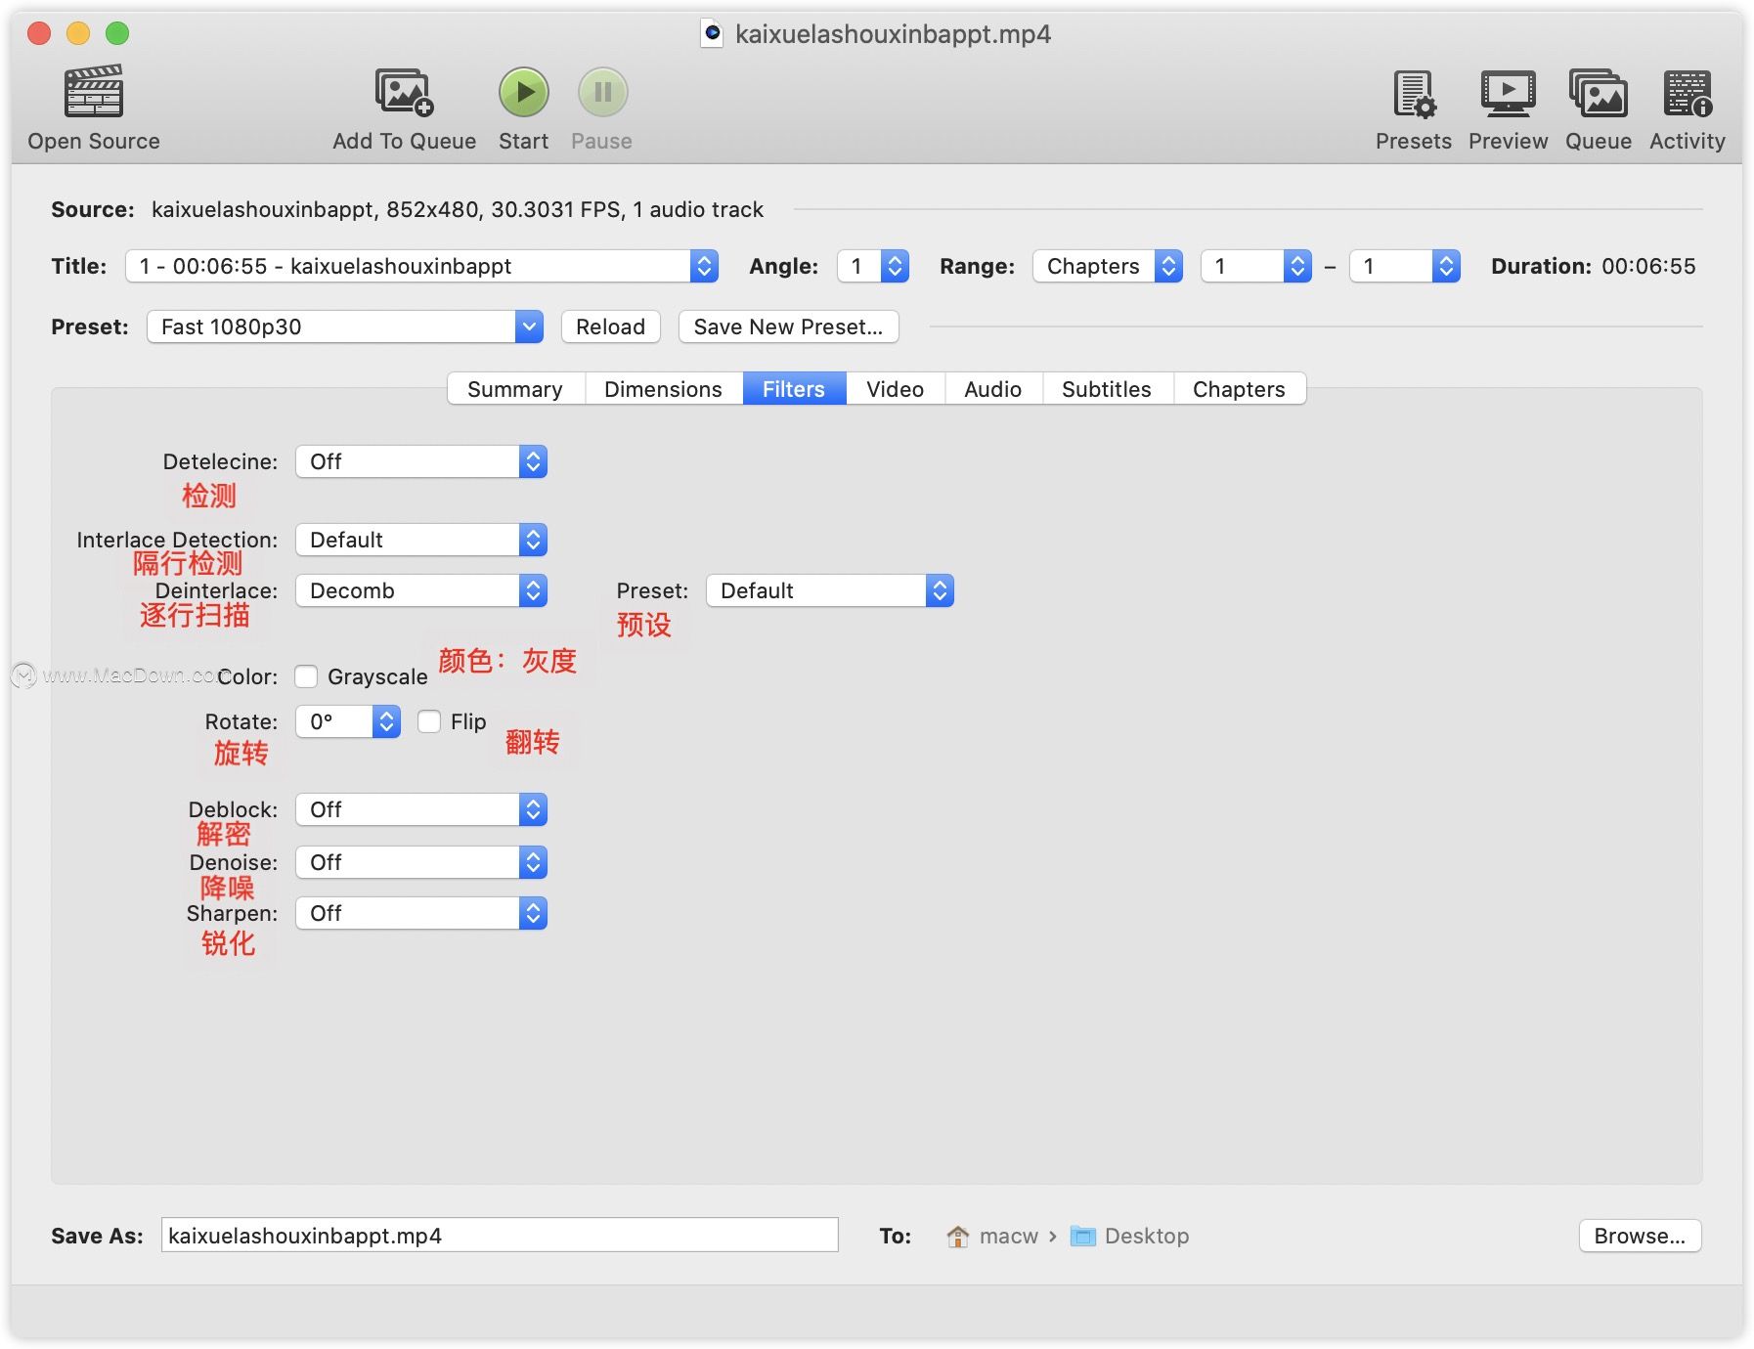The height and width of the screenshot is (1349, 1754).
Task: Switch to the Chapters tab
Action: point(1239,389)
